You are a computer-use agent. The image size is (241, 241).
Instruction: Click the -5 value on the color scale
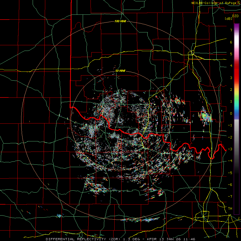(230, 173)
